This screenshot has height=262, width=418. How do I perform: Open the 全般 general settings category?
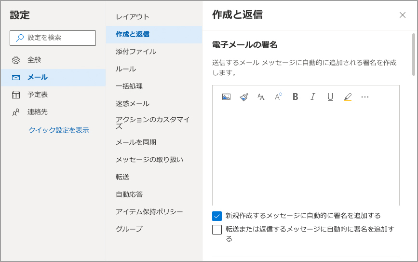coord(34,60)
